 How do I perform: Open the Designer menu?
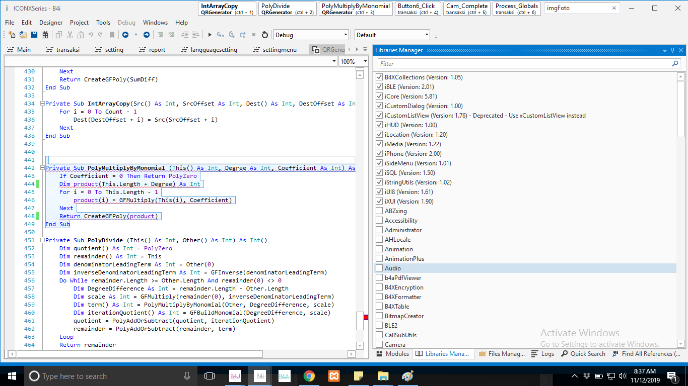point(51,23)
